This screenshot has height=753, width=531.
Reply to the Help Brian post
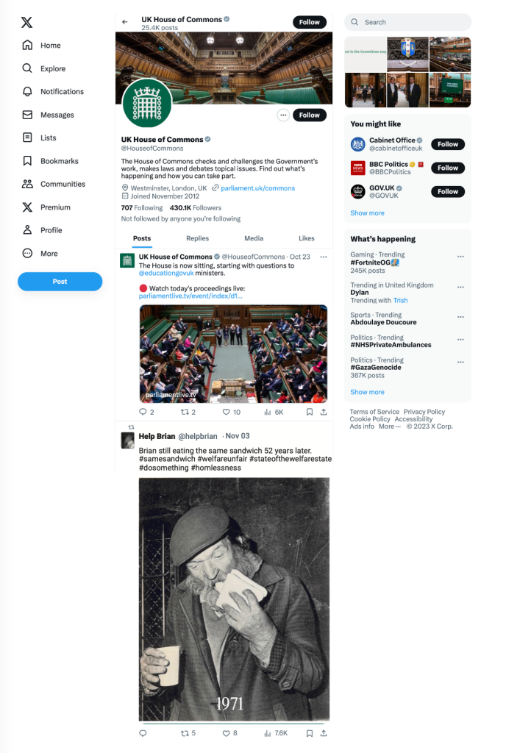[143, 733]
